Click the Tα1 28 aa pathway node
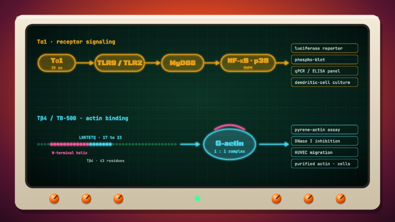Viewport: 395px width, 222px height. coord(57,63)
